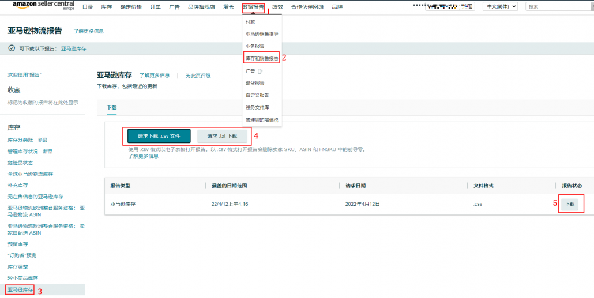Click the external link icon next to 广告

pos(260,71)
